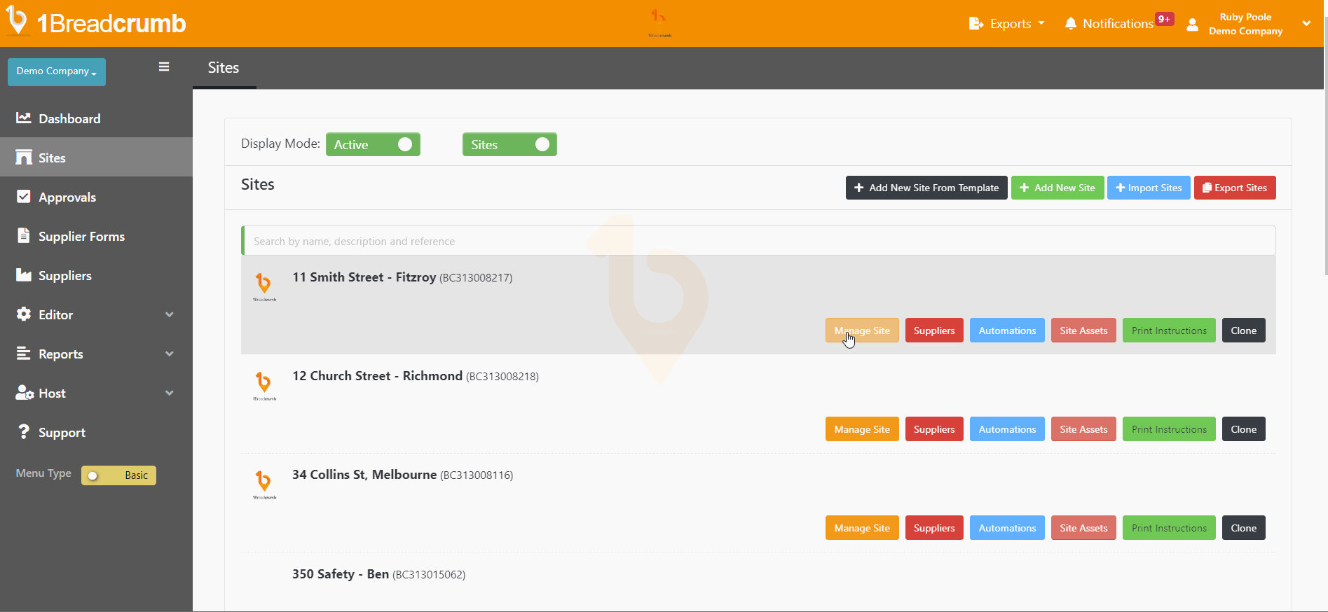Open the Demo Company dropdown
Screen dimensions: 1328x612
pyautogui.click(x=57, y=71)
